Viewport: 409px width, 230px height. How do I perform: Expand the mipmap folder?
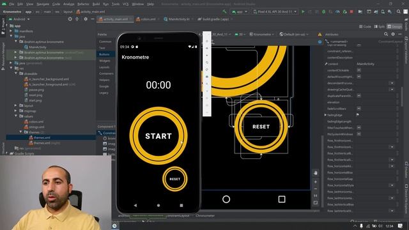click(x=16, y=111)
